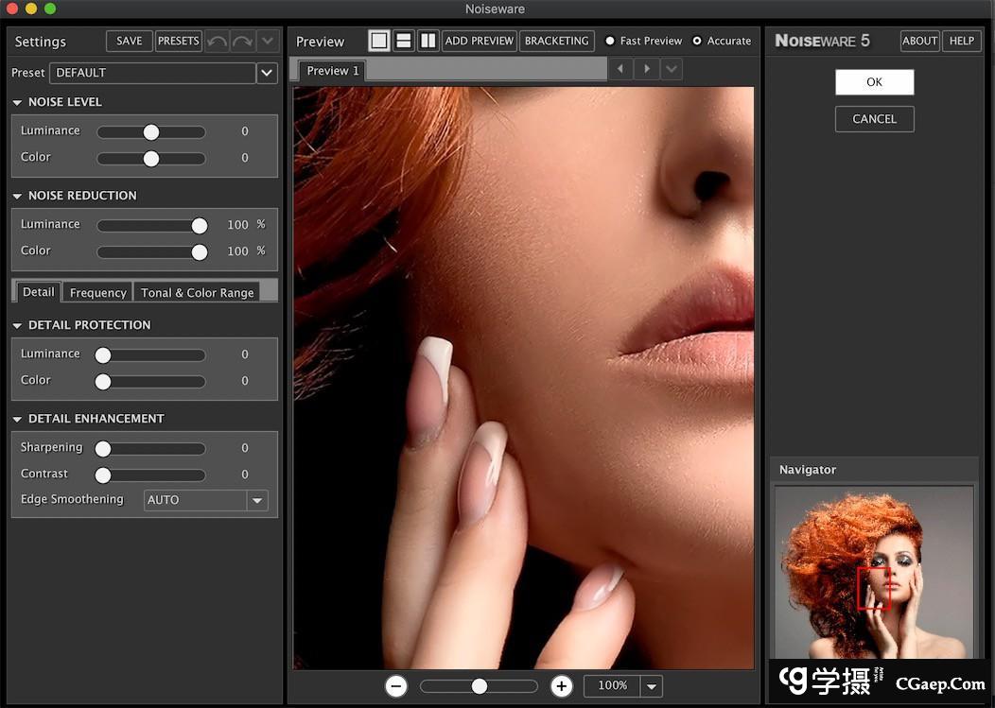Click the redo arrow icon
The height and width of the screenshot is (708, 995).
[242, 42]
